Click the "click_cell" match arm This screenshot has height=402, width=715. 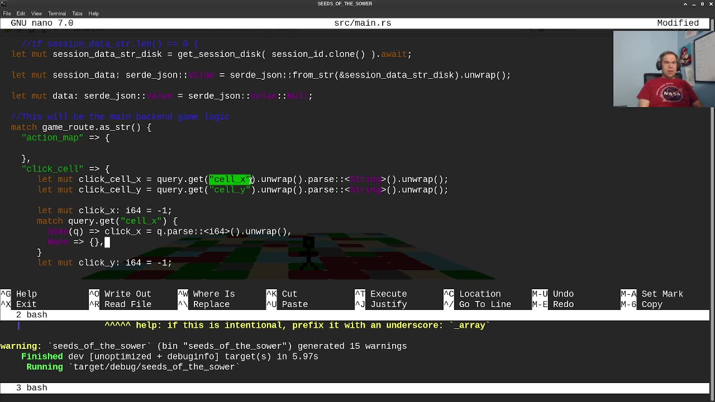click(x=65, y=169)
